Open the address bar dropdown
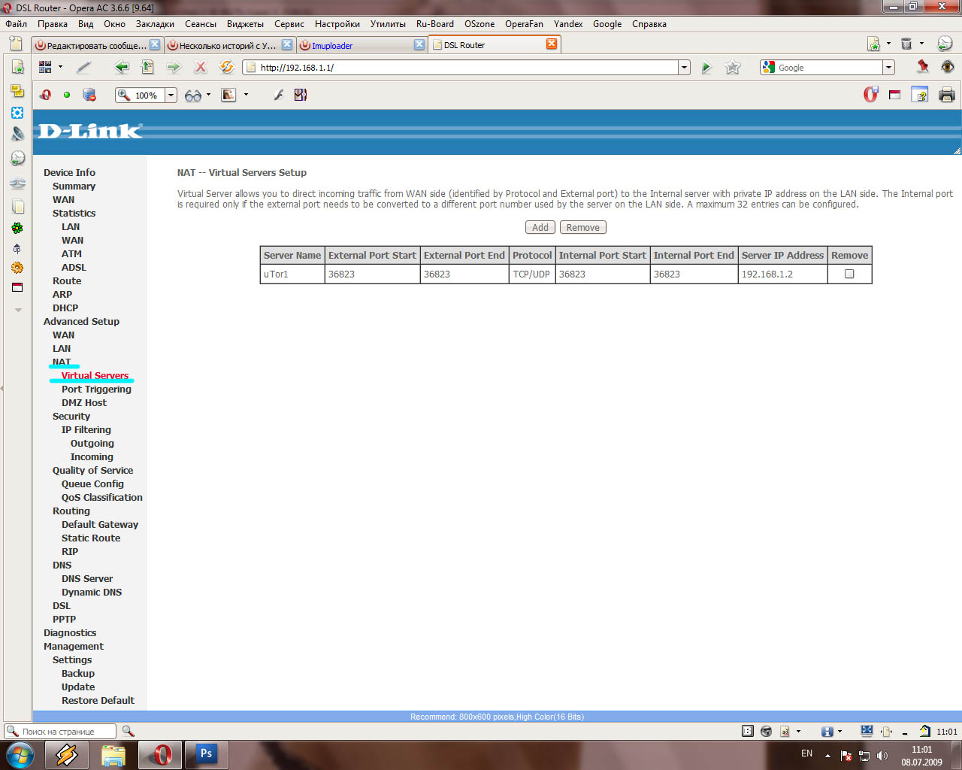The width and height of the screenshot is (962, 770). click(x=684, y=68)
